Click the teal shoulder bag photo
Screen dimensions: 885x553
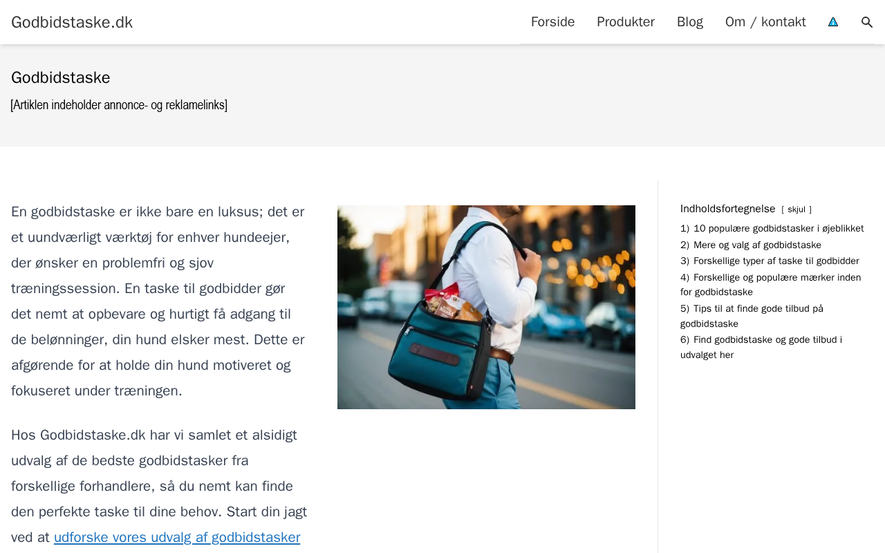point(486,307)
